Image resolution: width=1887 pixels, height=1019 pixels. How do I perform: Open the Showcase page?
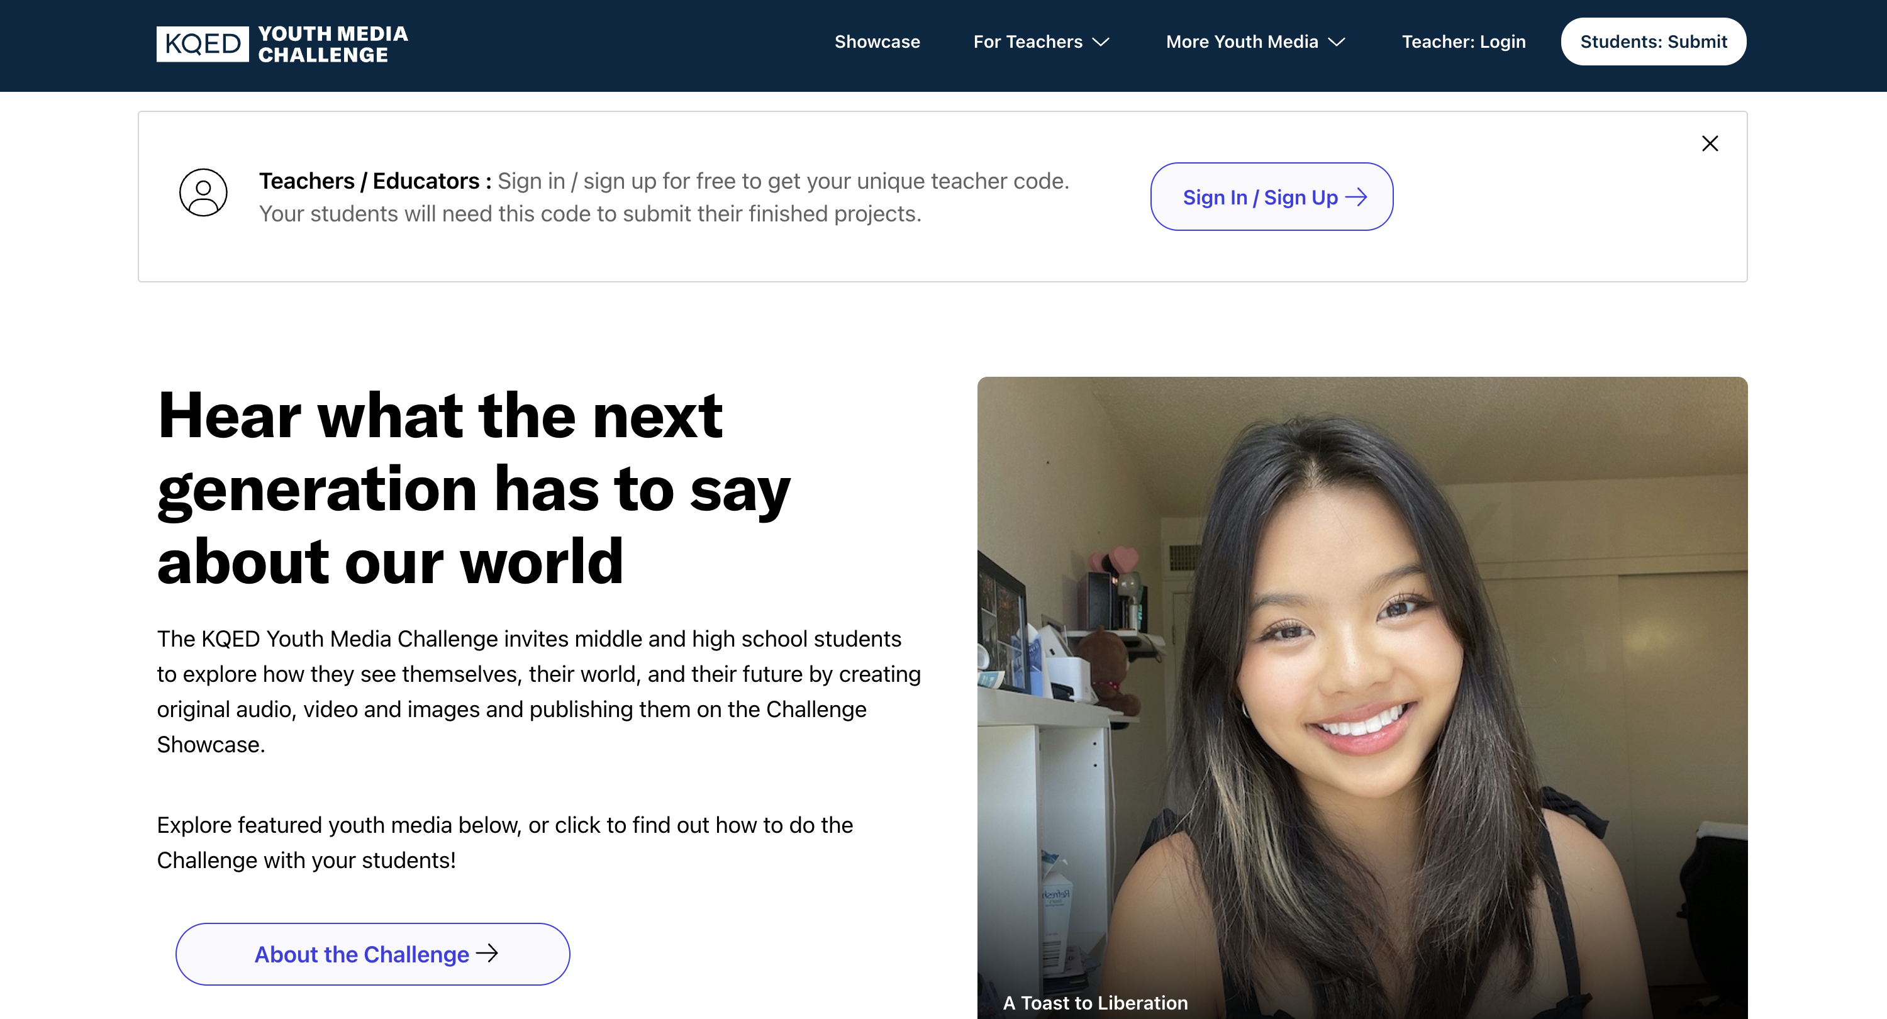877,42
